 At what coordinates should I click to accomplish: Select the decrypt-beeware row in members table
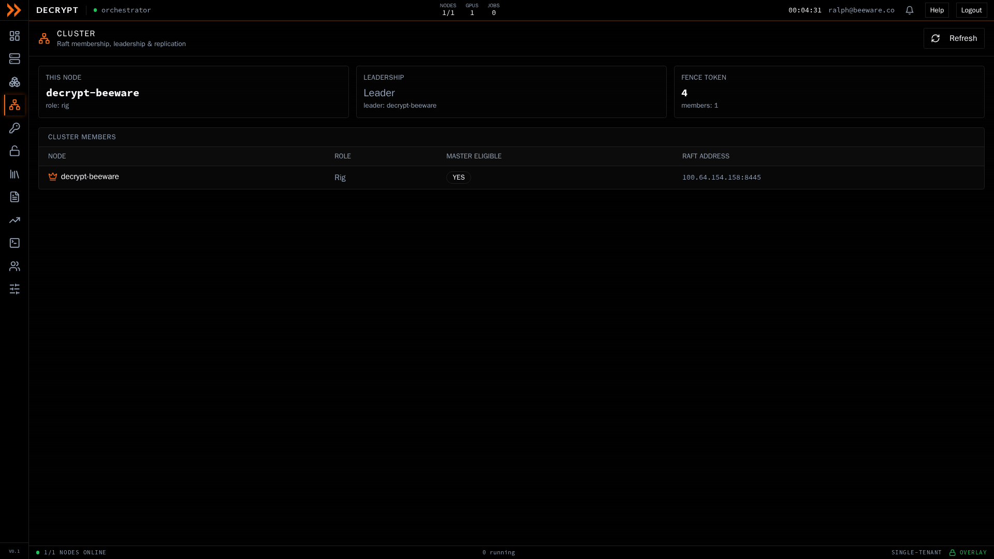tap(511, 178)
